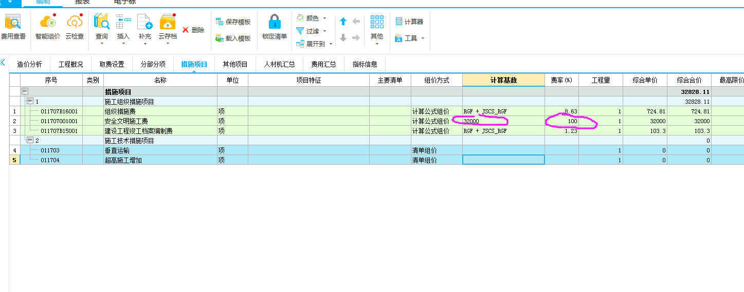This screenshot has height=292, width=744.
Task: Click code 011707B16001 cell
Action: tap(59, 111)
